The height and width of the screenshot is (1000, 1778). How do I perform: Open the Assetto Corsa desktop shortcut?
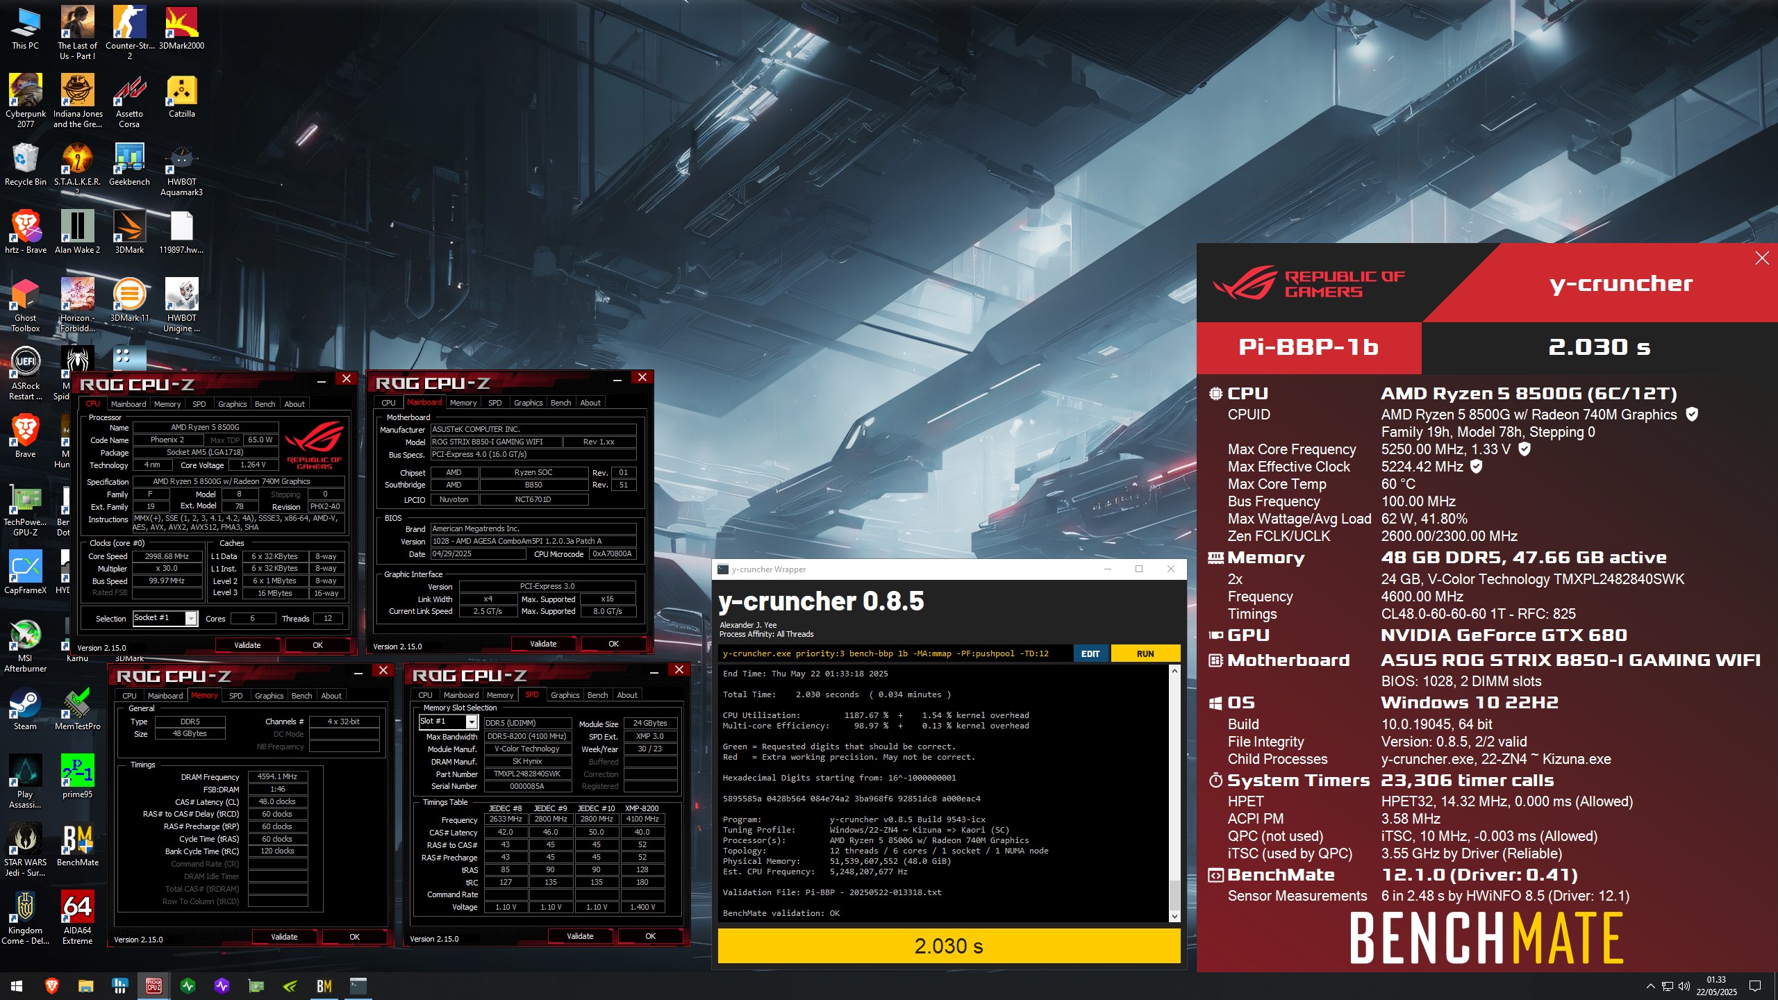pyautogui.click(x=129, y=101)
